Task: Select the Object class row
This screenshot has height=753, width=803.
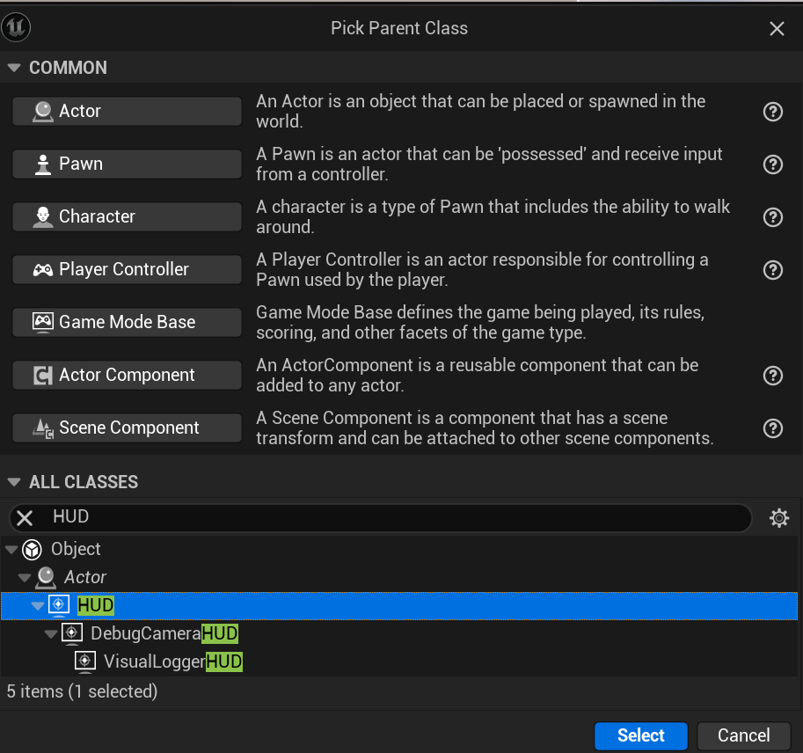Action: coord(399,550)
